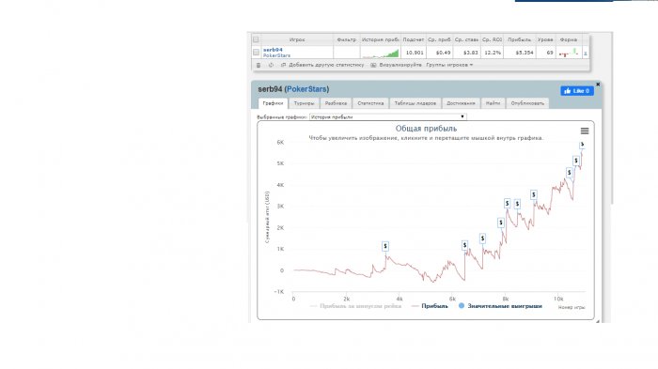Image resolution: width=658 pixels, height=369 pixels.
Task: Open the chart hamburger menu icon
Action: tap(585, 131)
